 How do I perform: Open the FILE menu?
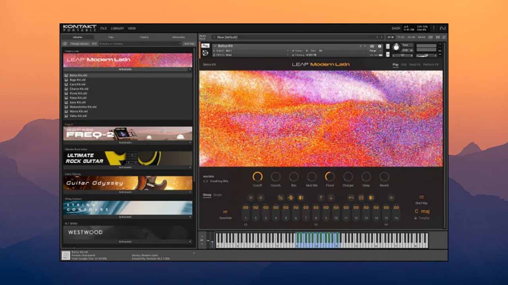[x=104, y=28]
